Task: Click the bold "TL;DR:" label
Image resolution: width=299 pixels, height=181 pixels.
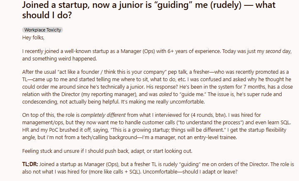Action: [x=30, y=164]
